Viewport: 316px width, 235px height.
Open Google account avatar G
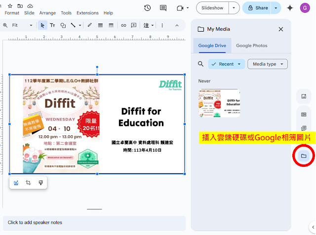pos(305,8)
